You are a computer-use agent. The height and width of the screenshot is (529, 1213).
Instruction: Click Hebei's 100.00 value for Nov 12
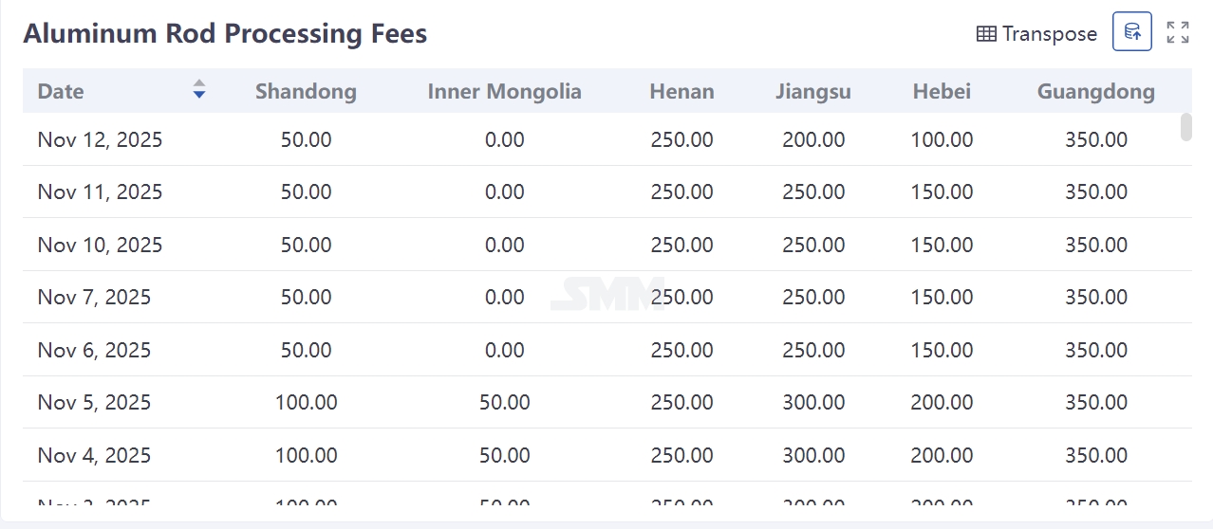(x=942, y=139)
